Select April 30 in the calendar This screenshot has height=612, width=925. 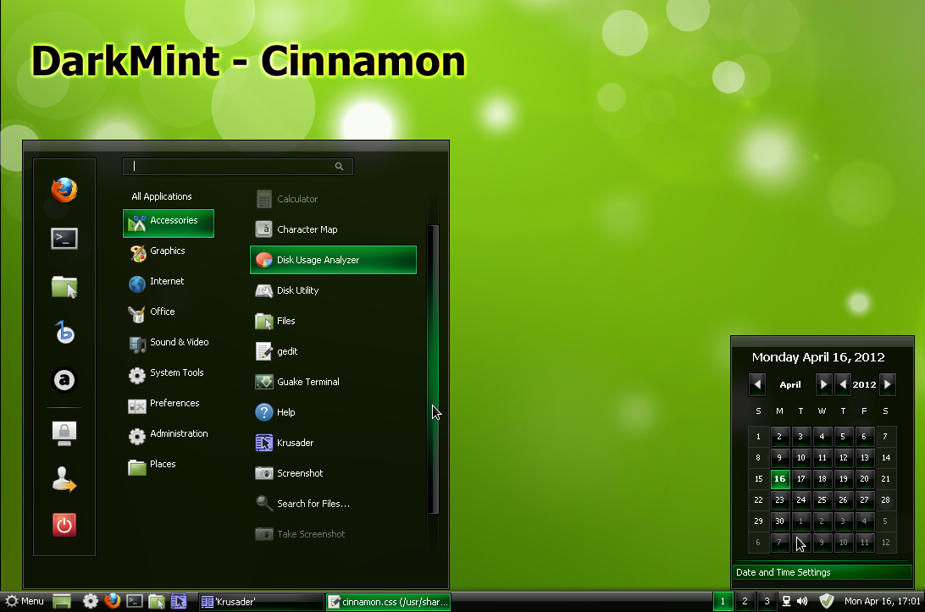(x=780, y=521)
